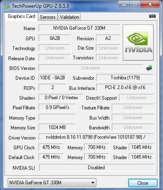The image size is (163, 190).
Task: Click the camera screenshot icon
Action: click(x=152, y=16)
